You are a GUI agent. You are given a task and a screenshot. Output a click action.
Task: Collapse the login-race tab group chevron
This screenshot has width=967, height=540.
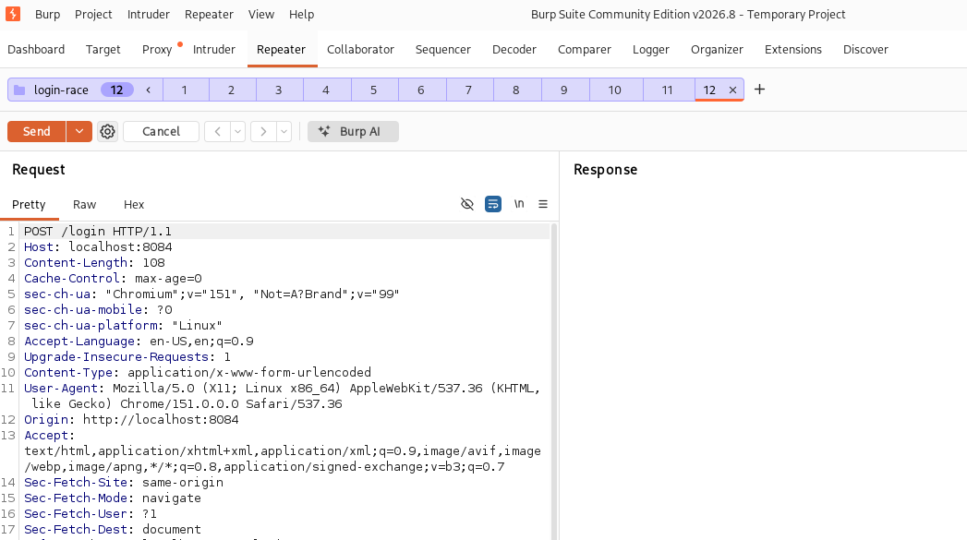(149, 90)
